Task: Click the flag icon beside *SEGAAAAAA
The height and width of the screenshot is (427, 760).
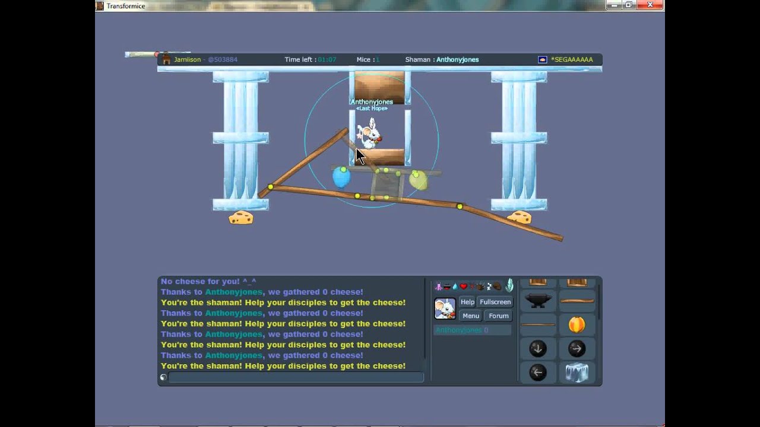Action: 542,59
